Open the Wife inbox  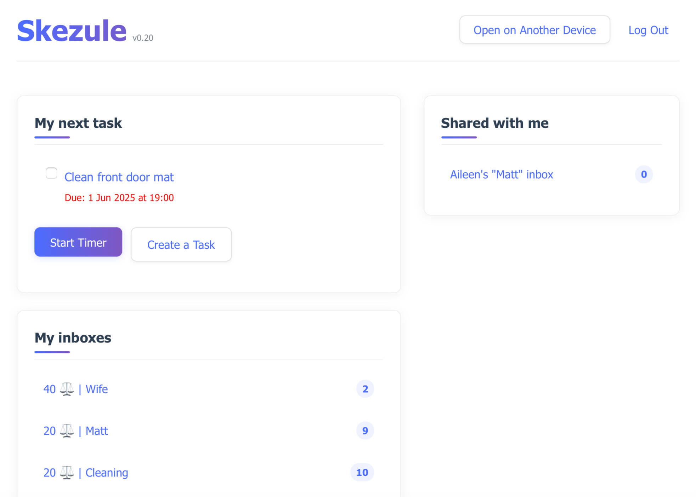[97, 389]
